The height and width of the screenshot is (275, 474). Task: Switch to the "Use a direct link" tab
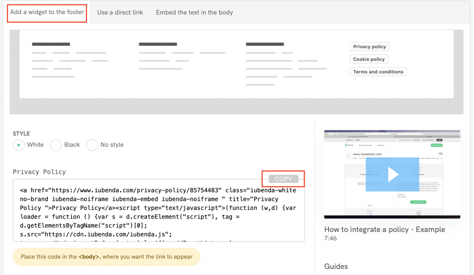tap(120, 12)
